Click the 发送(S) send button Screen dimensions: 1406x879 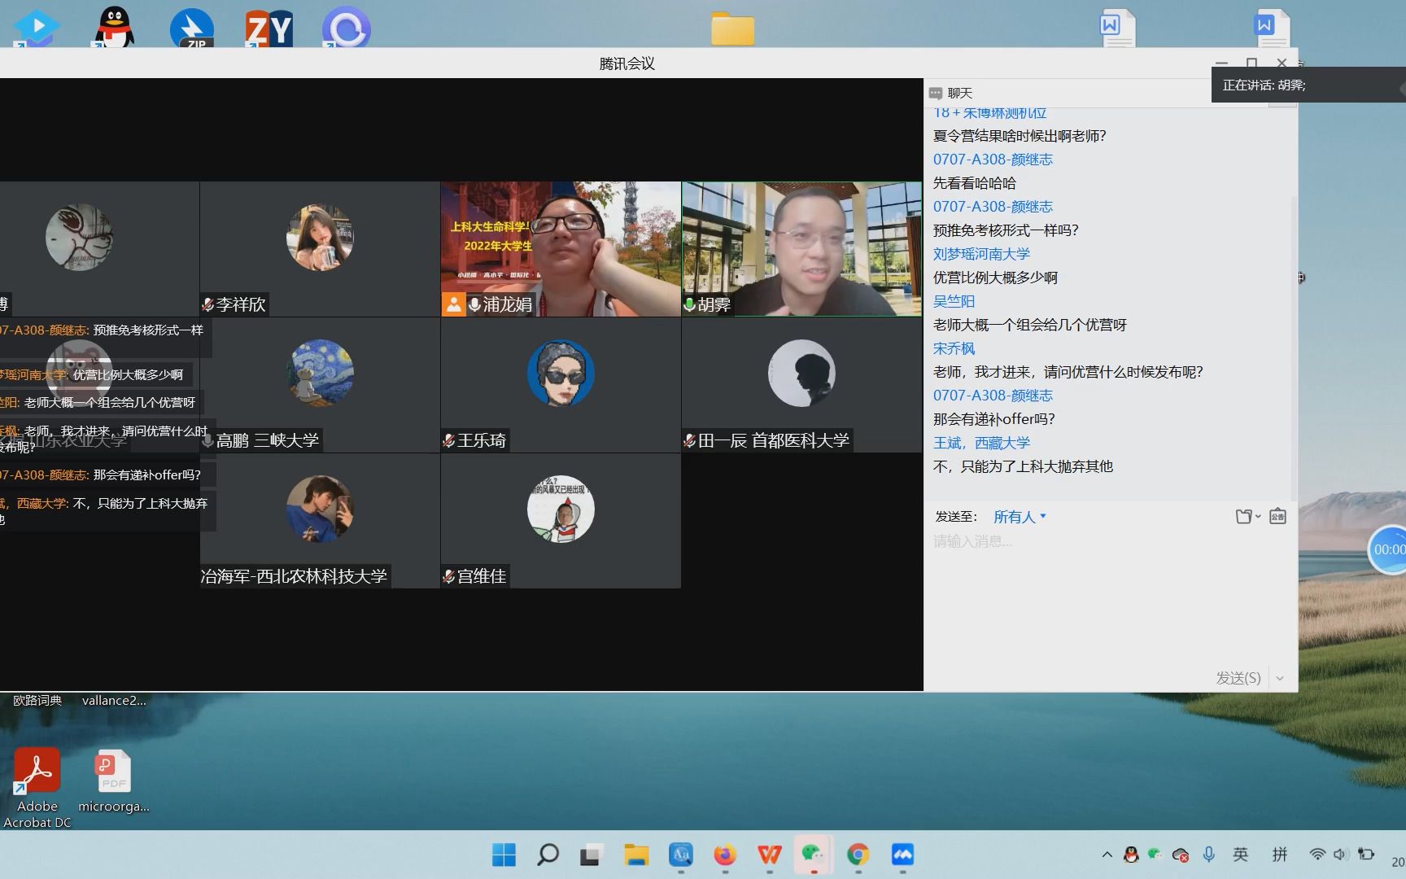pos(1238,678)
